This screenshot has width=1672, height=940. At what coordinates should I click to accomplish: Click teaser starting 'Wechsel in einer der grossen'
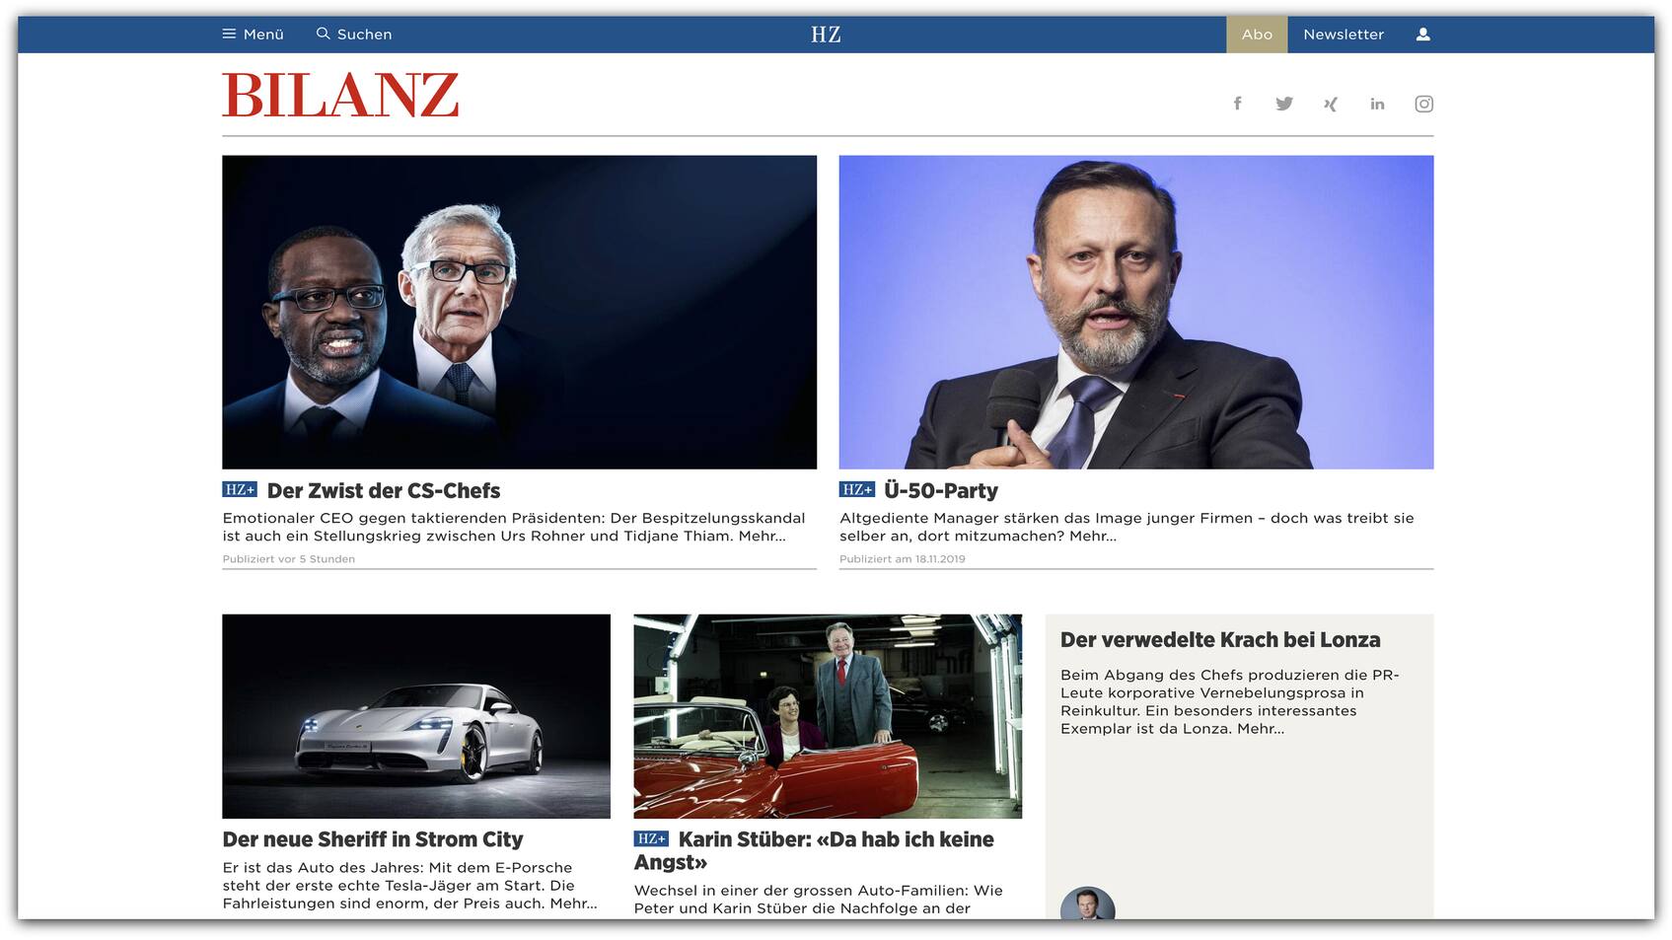point(819,899)
